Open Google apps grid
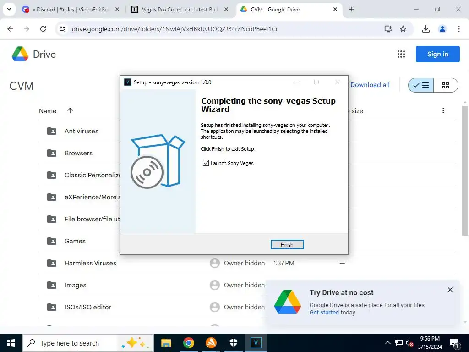 [x=401, y=54]
